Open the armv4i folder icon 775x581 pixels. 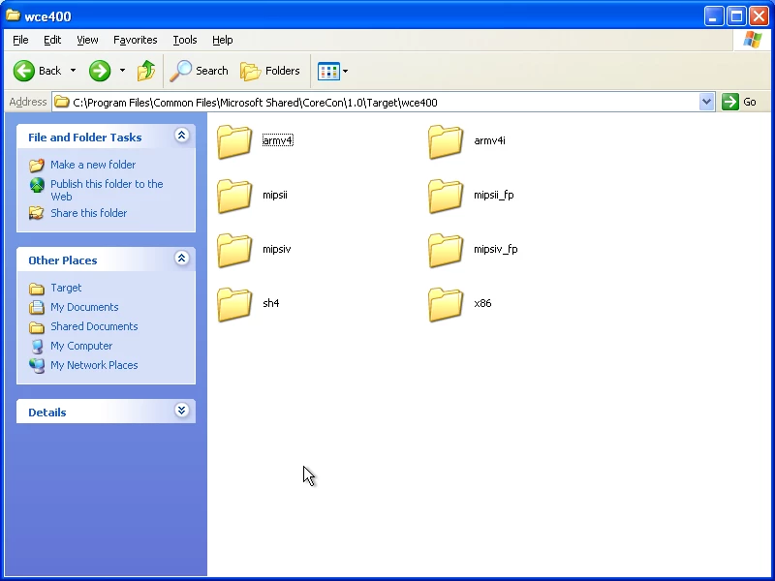click(446, 141)
